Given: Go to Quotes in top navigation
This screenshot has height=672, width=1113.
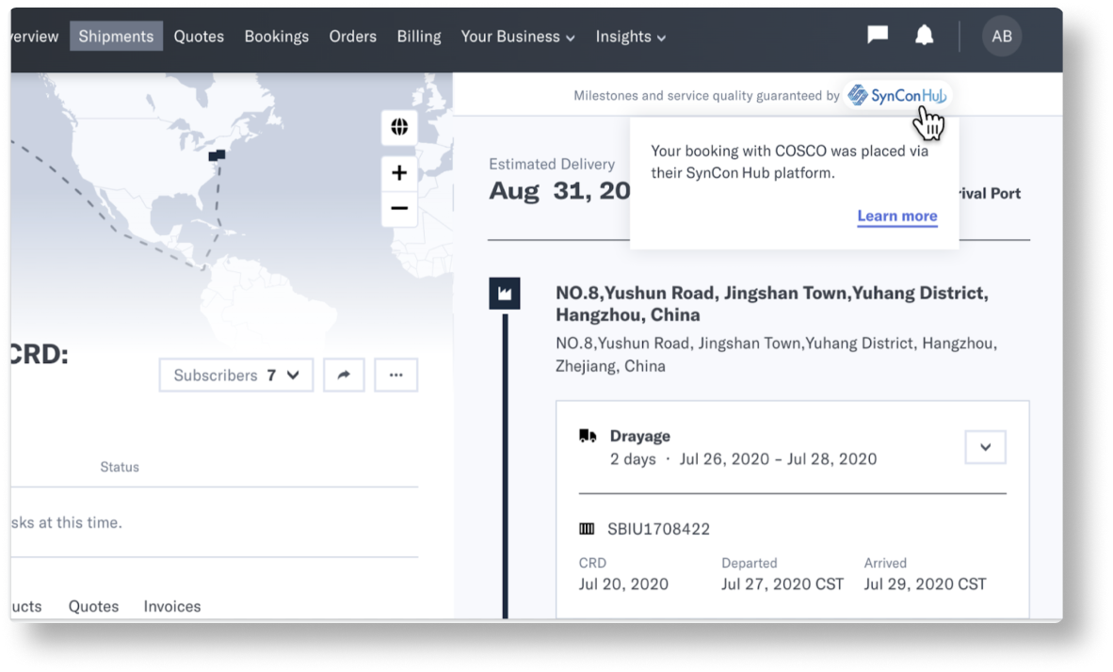Looking at the screenshot, I should pyautogui.click(x=199, y=36).
